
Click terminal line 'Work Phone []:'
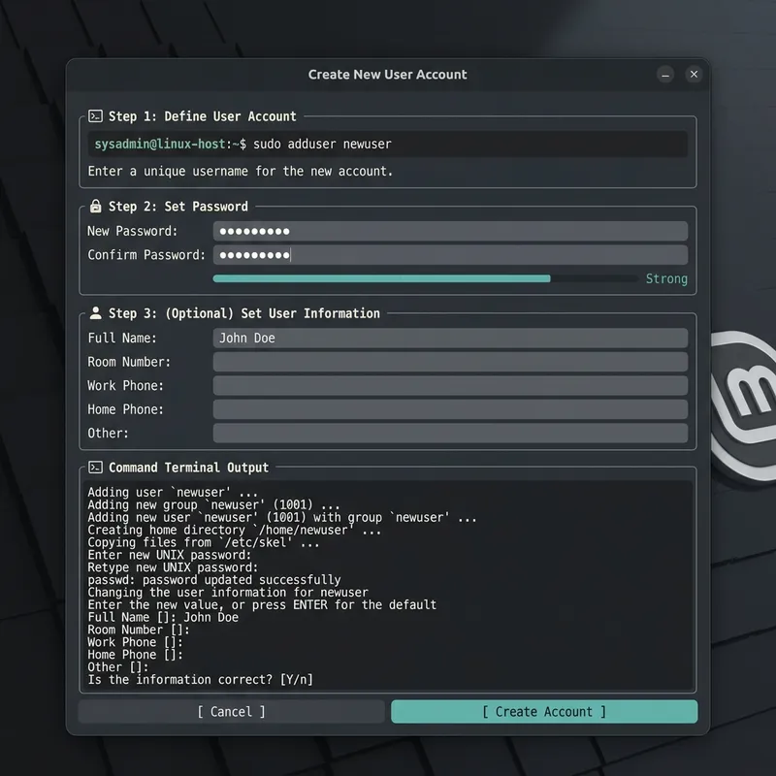135,642
